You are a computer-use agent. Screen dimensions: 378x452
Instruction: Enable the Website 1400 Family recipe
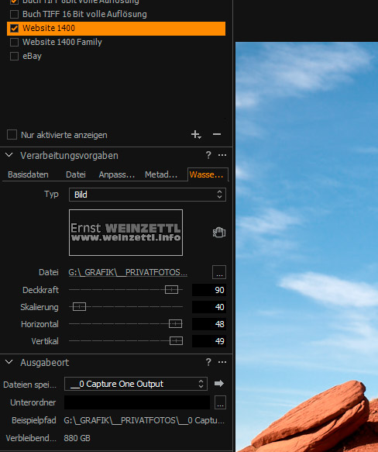14,42
